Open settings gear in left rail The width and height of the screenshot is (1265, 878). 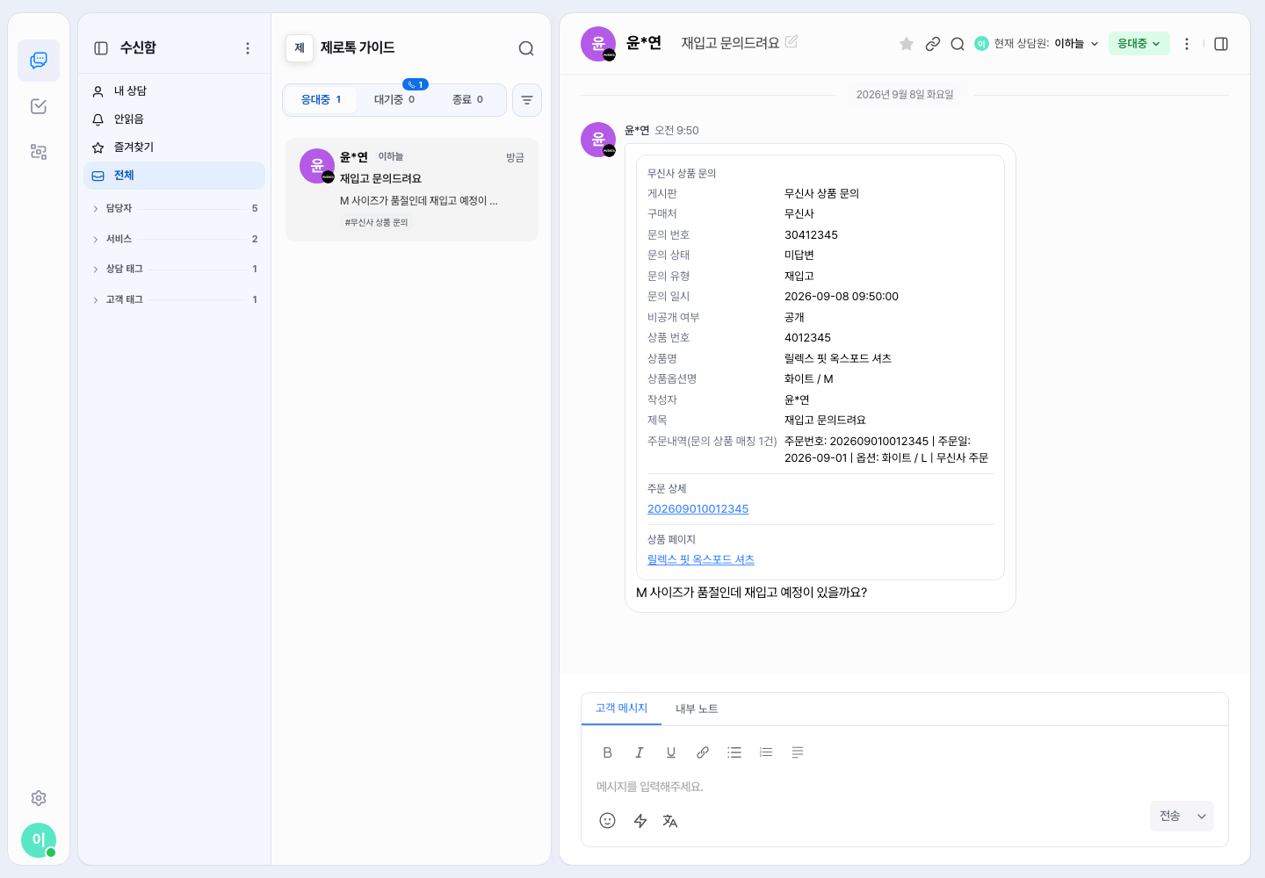click(39, 798)
